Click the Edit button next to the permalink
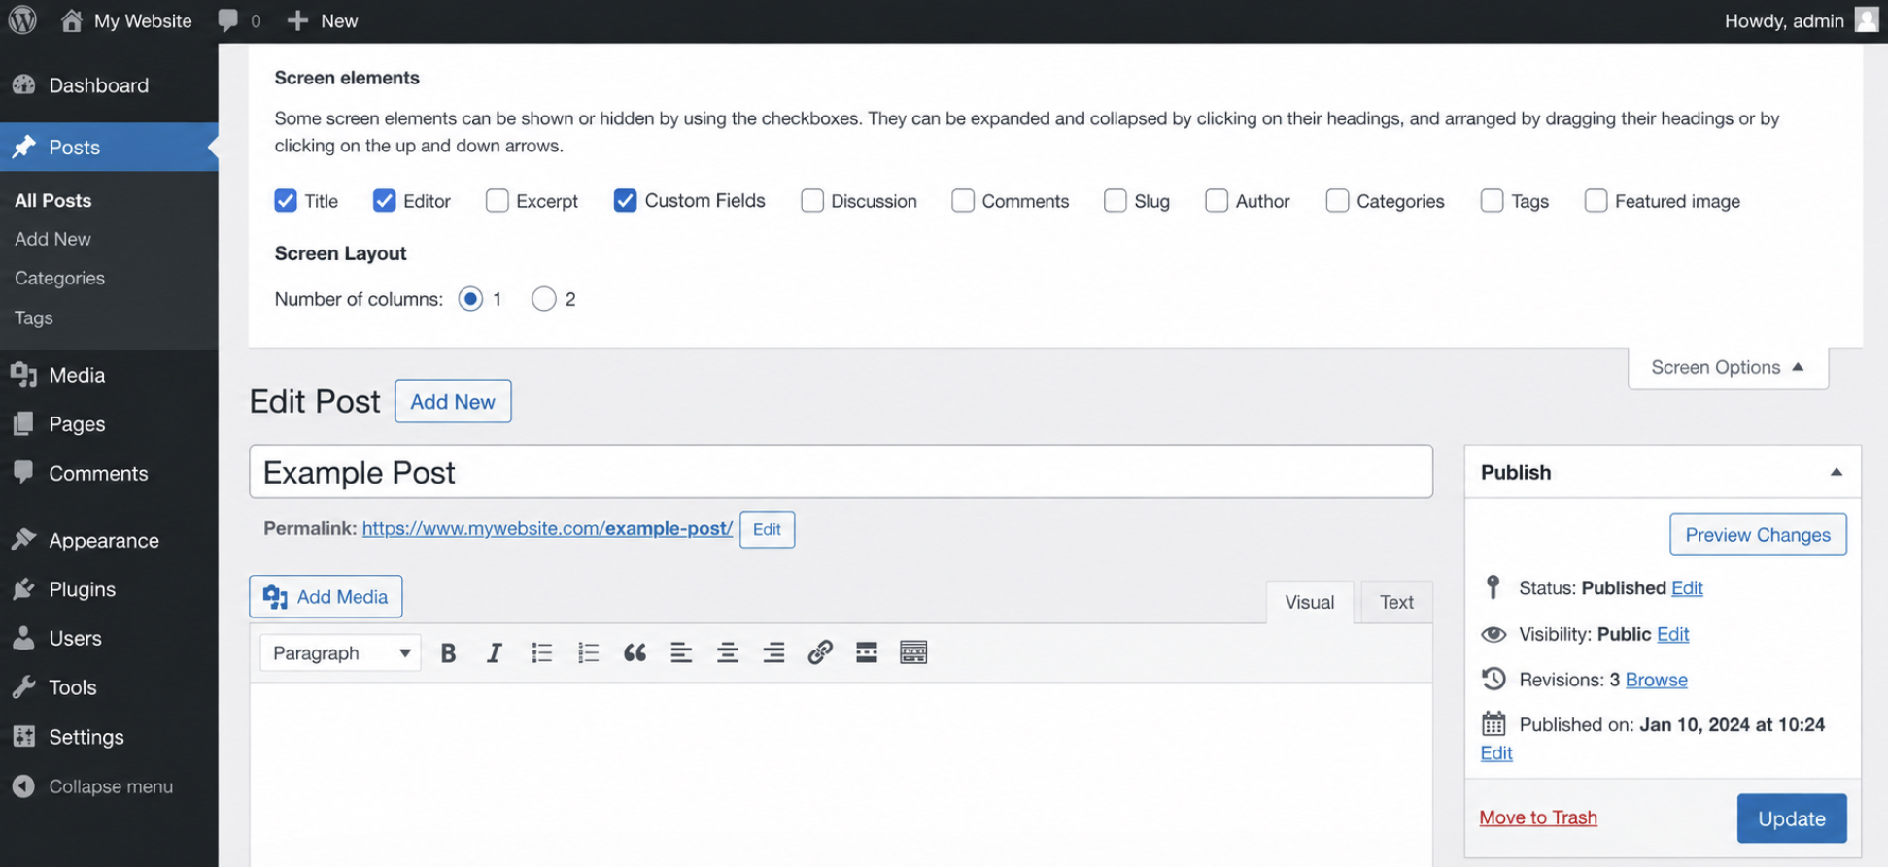 click(767, 529)
